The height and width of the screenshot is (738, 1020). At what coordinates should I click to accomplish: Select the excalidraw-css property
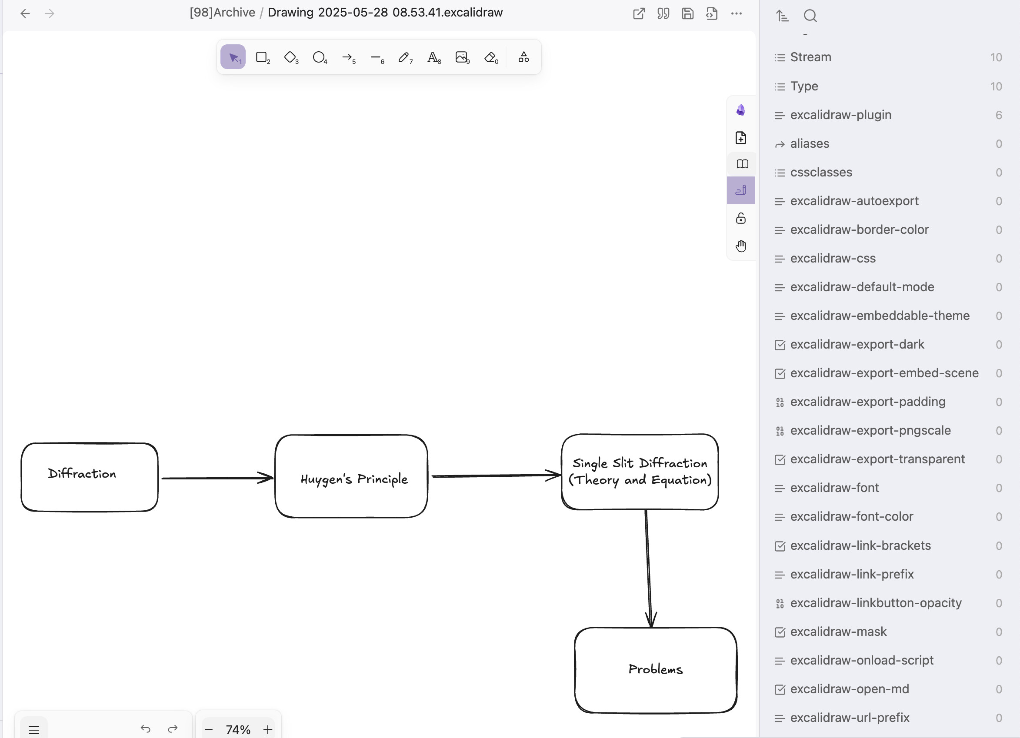point(888,259)
